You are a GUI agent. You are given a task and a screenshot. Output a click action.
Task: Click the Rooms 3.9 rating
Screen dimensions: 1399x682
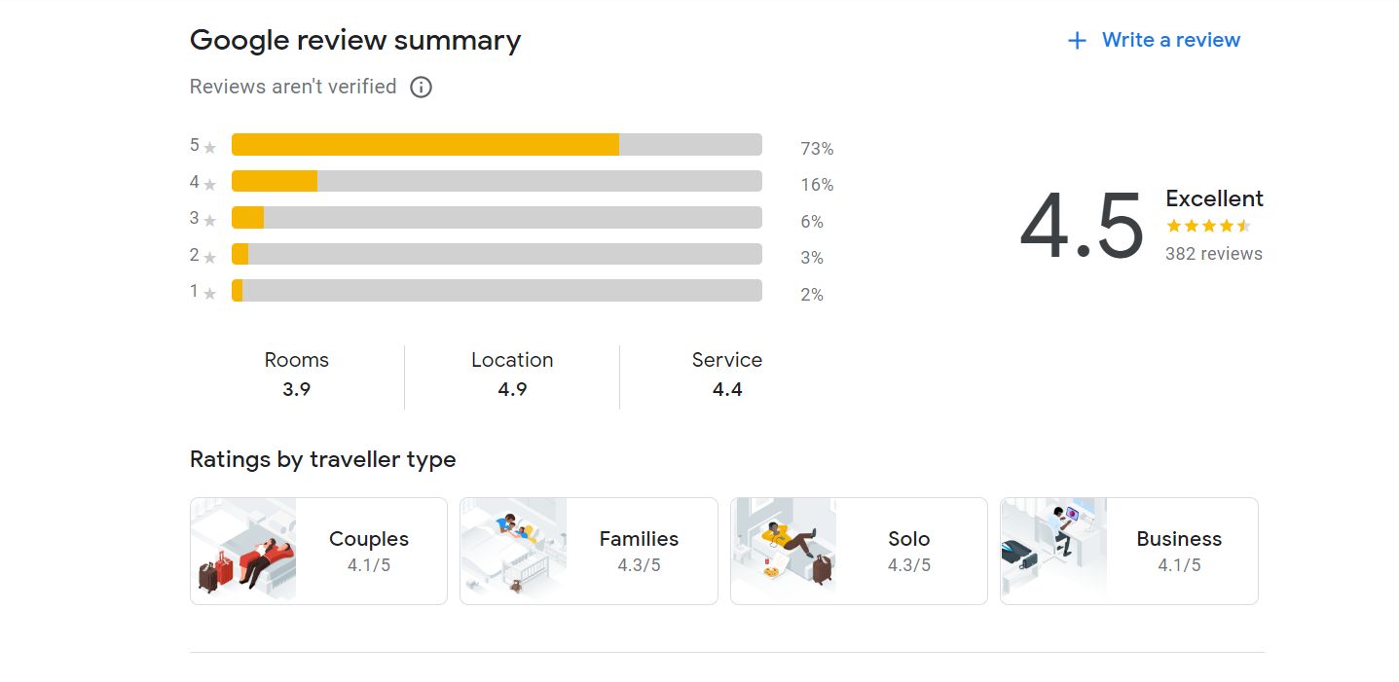[x=297, y=375]
